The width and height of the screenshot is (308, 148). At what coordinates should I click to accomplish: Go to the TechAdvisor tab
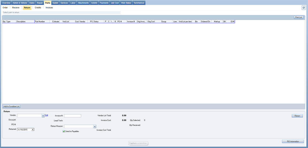(x=139, y=3)
